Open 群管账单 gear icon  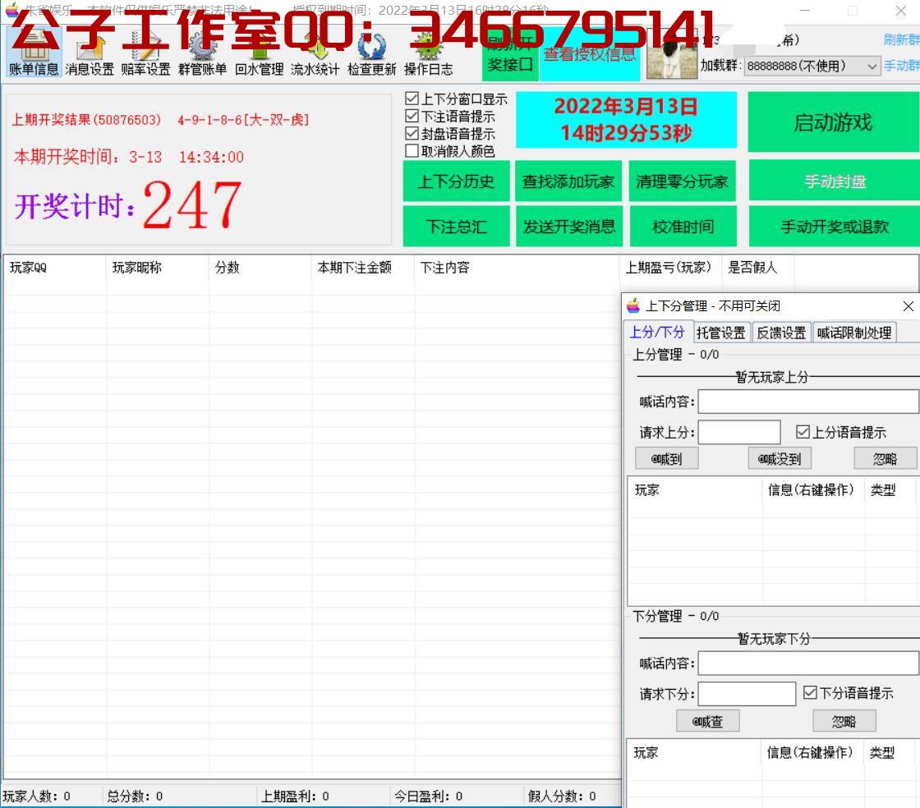[x=202, y=54]
